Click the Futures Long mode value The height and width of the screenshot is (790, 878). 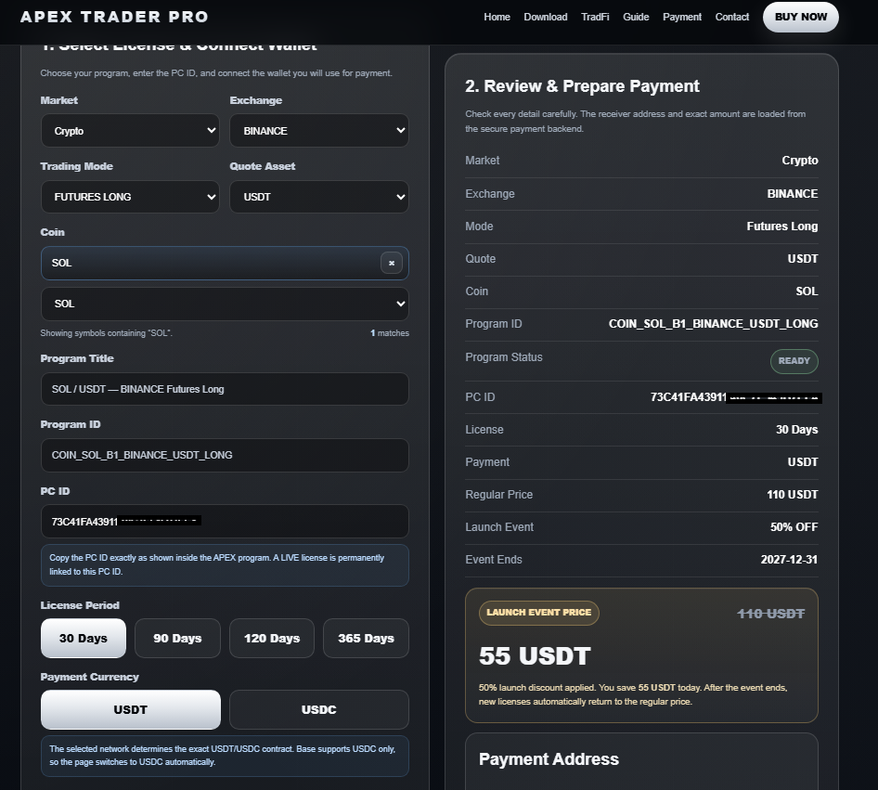point(782,227)
